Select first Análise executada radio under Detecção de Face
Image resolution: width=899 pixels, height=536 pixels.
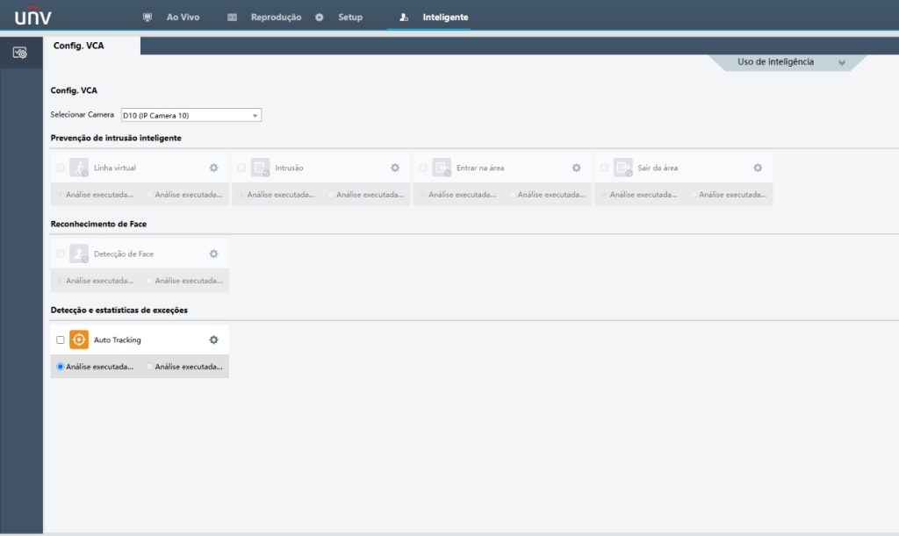click(61, 281)
